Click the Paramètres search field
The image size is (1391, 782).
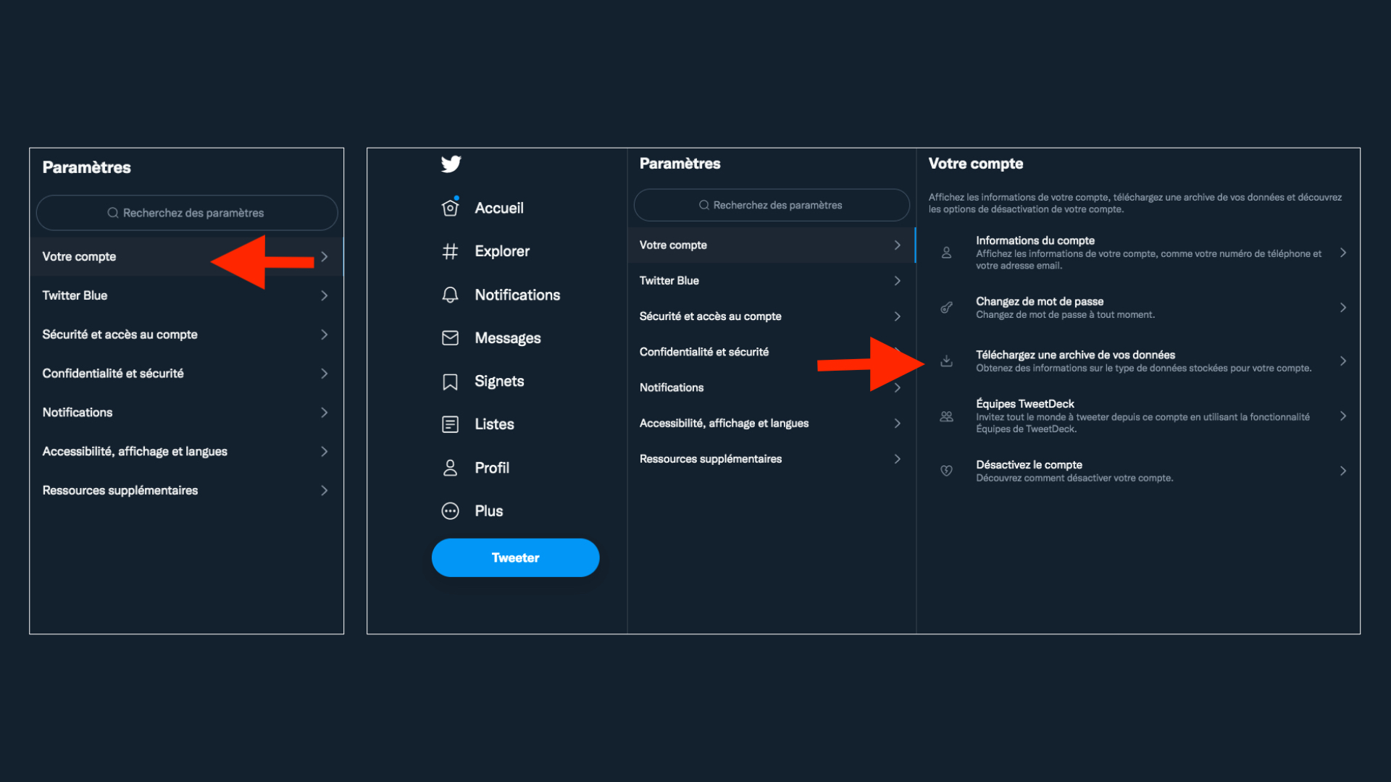pos(771,204)
